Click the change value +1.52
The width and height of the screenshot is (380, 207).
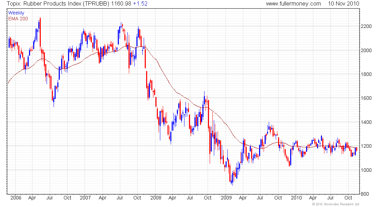tap(140, 4)
